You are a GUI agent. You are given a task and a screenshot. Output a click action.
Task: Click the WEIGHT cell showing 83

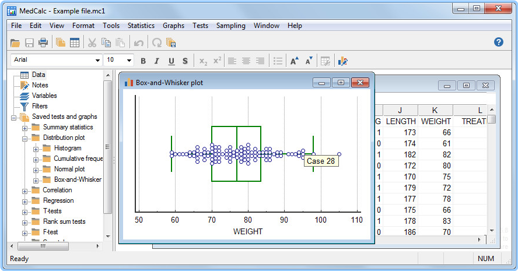point(435,221)
